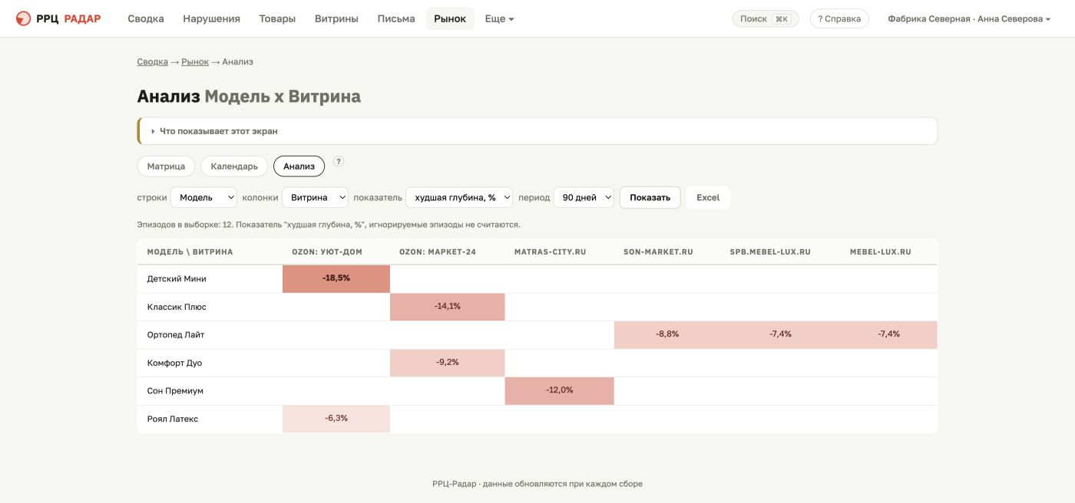
Task: Click the OZON: УЮТ-ДОМ column header
Action: click(x=327, y=252)
